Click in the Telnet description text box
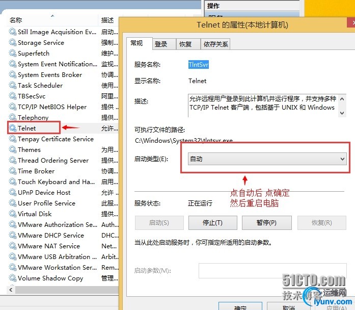Screen dimensions: 355x310 pos(263,106)
